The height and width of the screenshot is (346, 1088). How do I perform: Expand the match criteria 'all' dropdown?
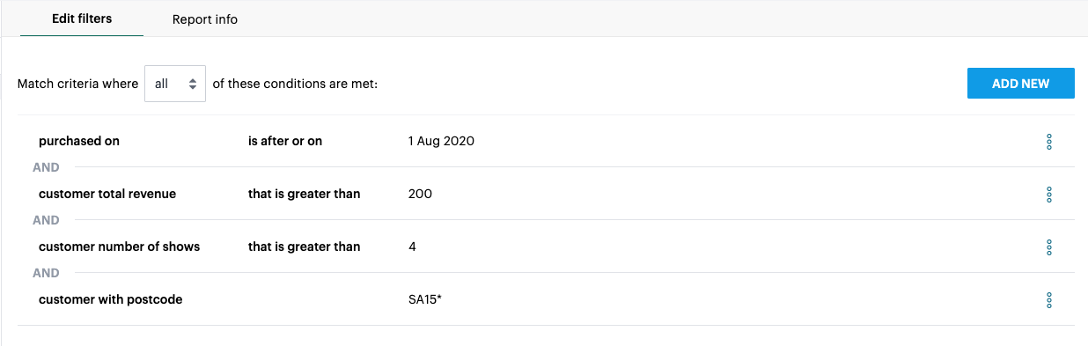click(x=175, y=84)
